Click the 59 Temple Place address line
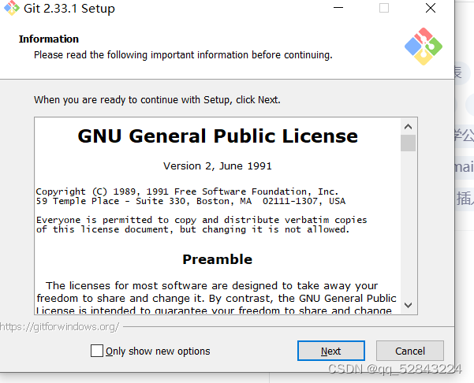The width and height of the screenshot is (474, 383). 191,201
